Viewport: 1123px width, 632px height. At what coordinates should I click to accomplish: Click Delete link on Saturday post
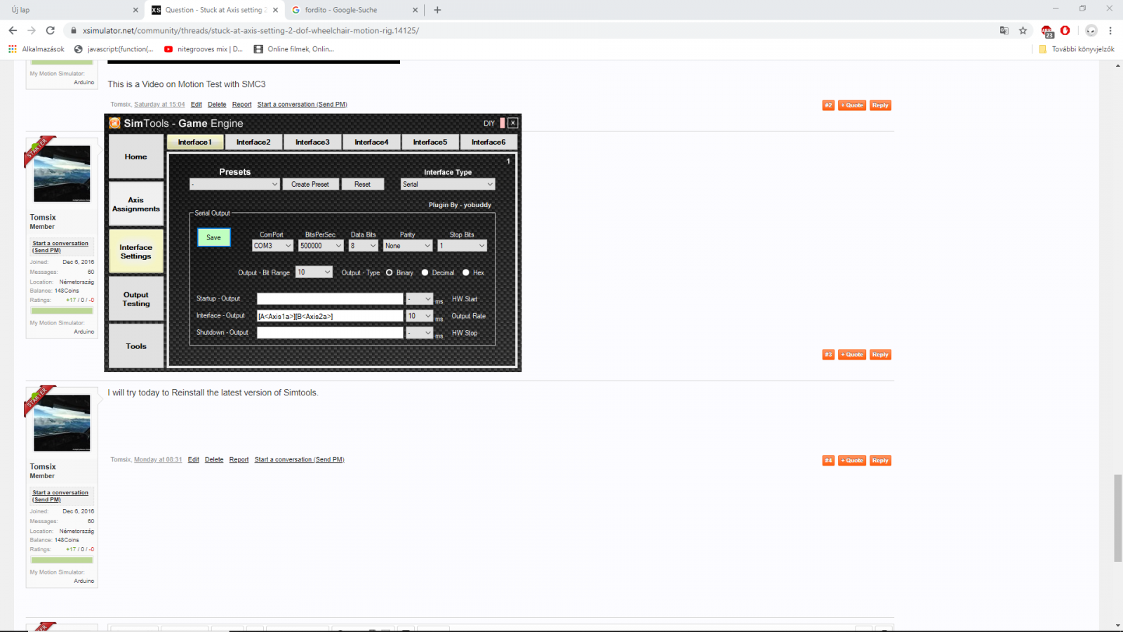[217, 105]
